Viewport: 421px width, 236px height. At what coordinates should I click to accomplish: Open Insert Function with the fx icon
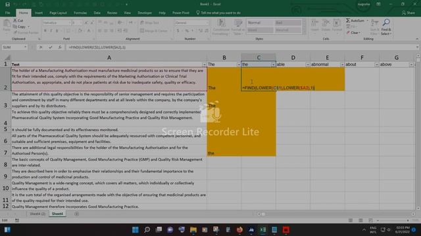point(60,47)
